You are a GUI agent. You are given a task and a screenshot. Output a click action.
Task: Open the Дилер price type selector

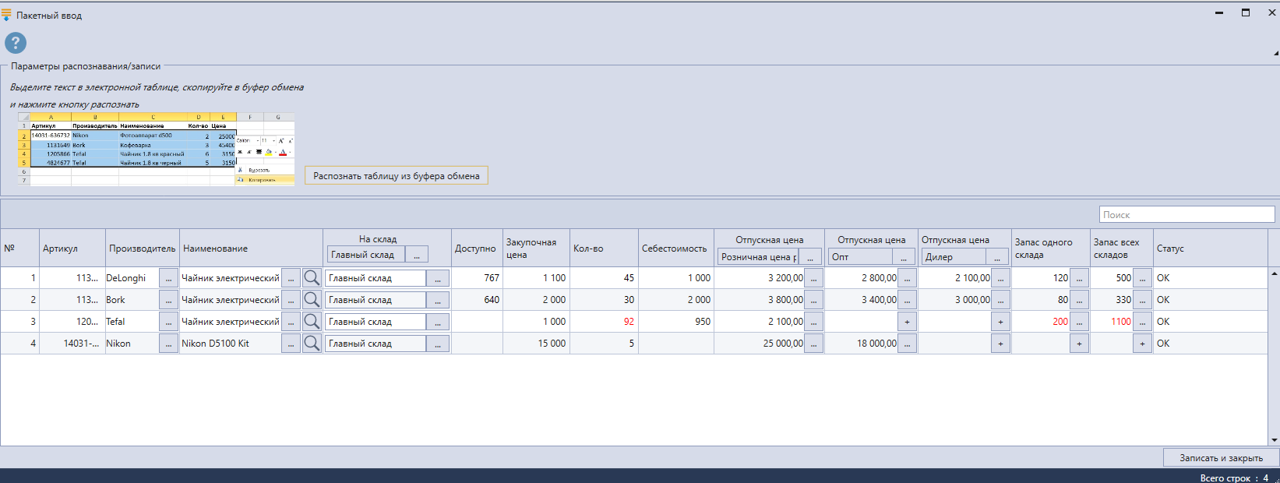(997, 257)
